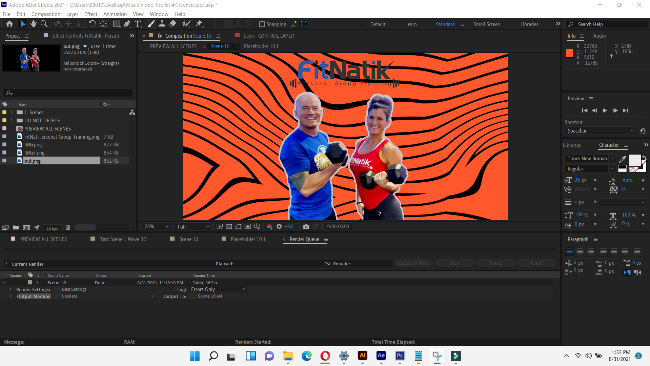Select the Zoom magnifier tool
The width and height of the screenshot is (650, 366).
44,24
